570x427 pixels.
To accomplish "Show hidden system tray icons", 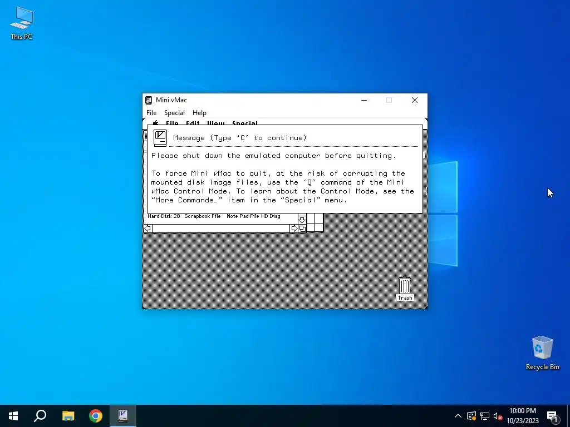I will (x=458, y=416).
